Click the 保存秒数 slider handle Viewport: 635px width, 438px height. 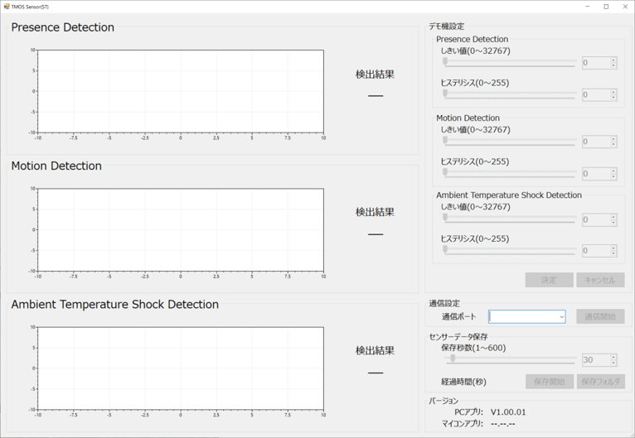tap(453, 359)
